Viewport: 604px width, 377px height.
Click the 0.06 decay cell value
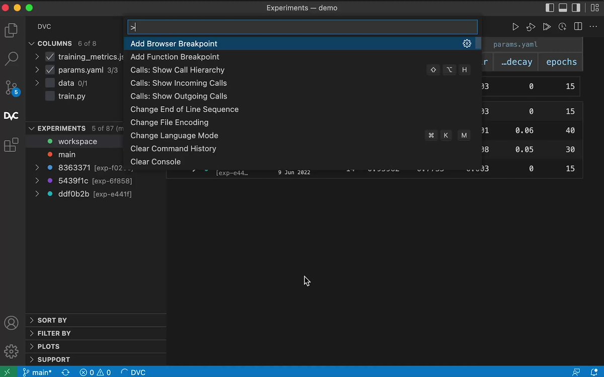524,130
